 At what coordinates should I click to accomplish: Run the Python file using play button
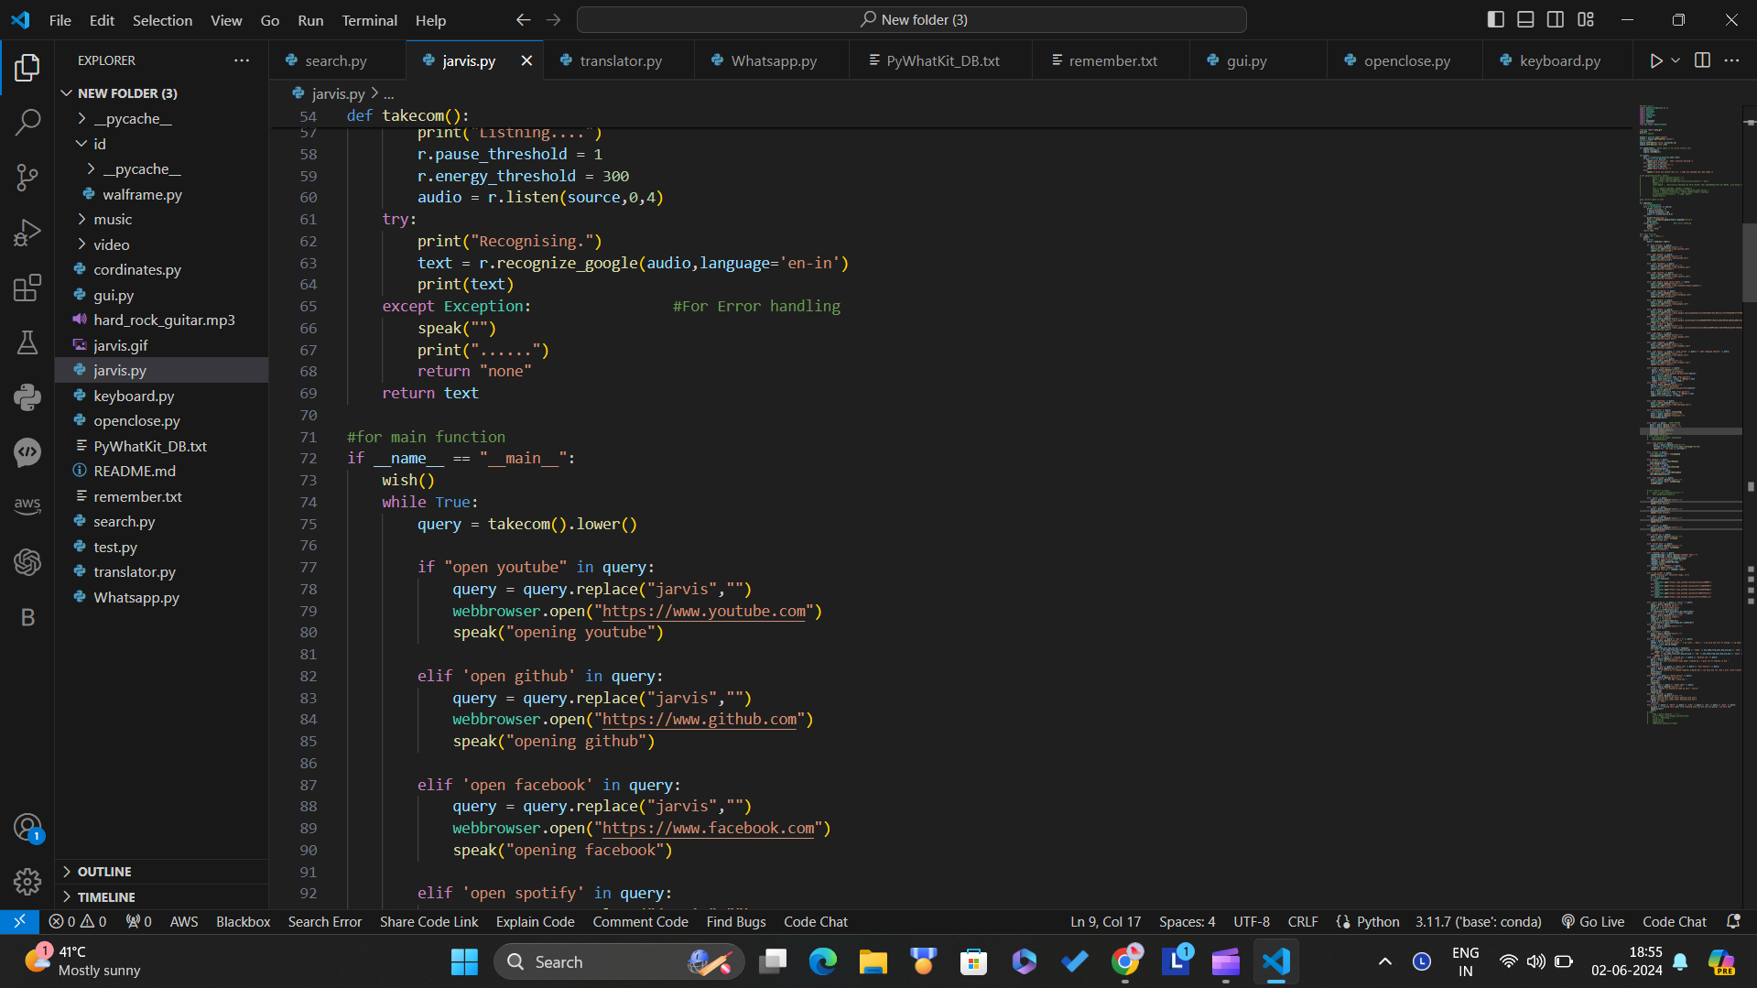click(1655, 60)
